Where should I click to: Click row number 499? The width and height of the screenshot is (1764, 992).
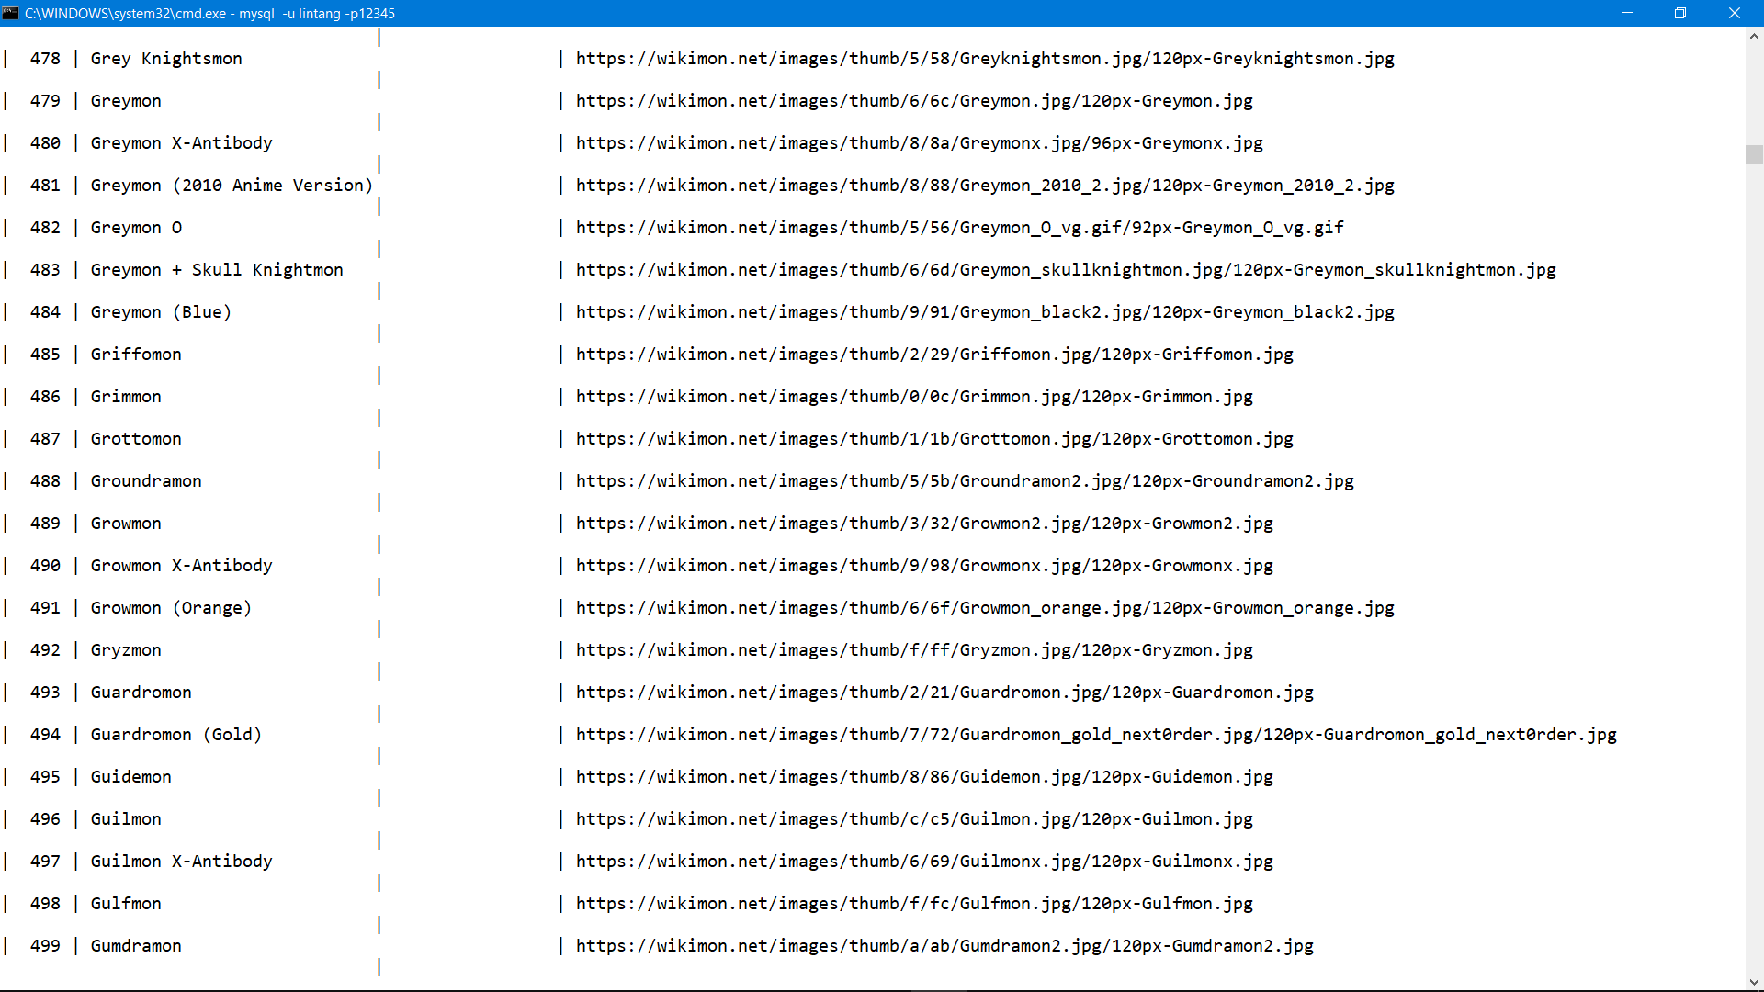click(x=45, y=946)
